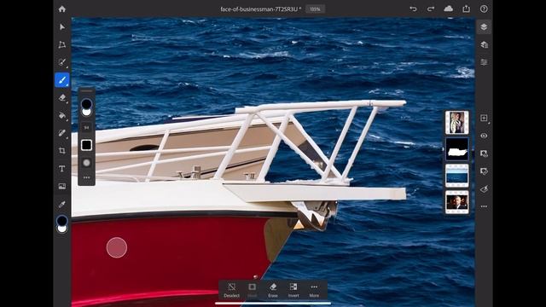Toggle compact layer view
Viewport: 546px width, 307px height.
[484, 26]
